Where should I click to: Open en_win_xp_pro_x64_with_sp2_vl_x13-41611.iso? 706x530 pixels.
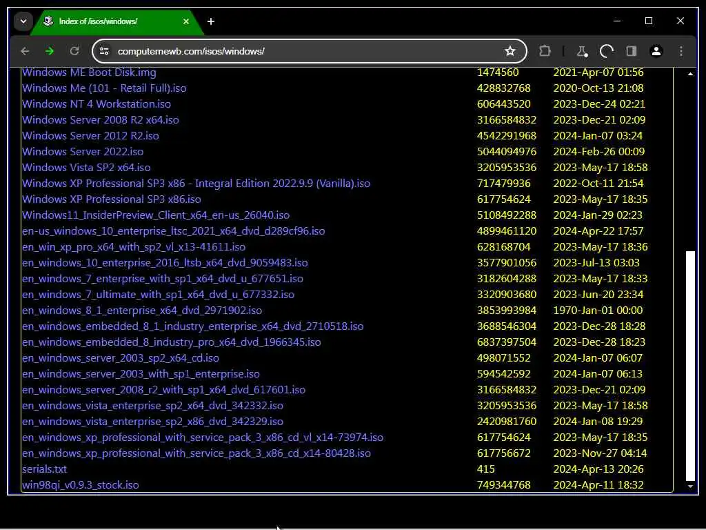134,247
